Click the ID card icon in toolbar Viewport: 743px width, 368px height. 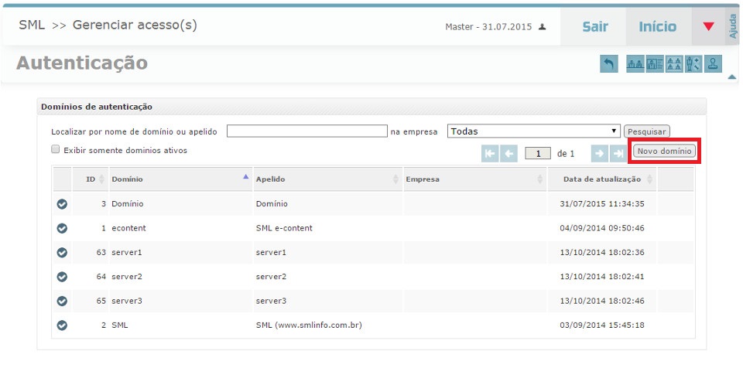pos(655,64)
